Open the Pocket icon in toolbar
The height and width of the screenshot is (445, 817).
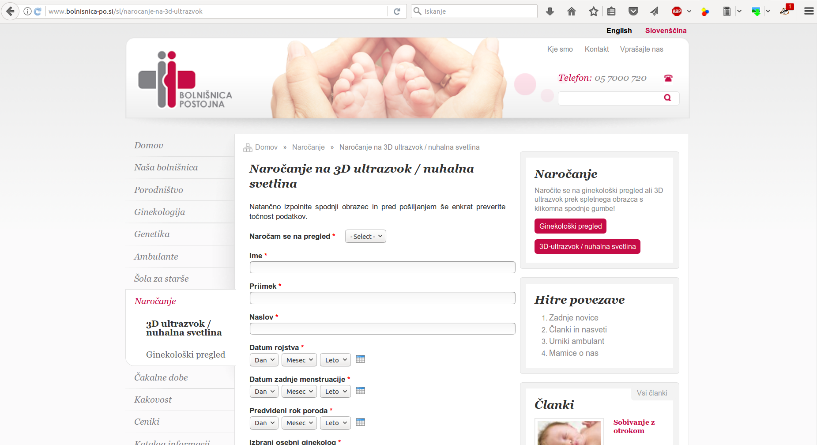[633, 11]
